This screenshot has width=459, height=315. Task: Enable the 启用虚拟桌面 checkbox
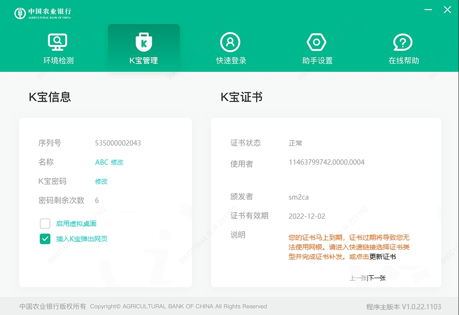(x=45, y=224)
